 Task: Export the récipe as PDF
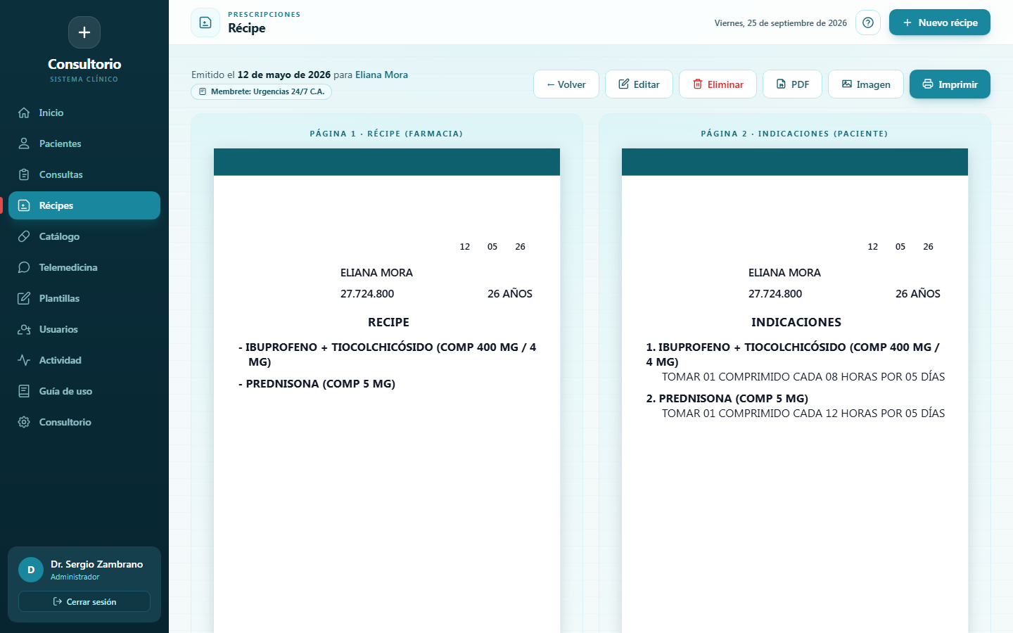click(792, 84)
